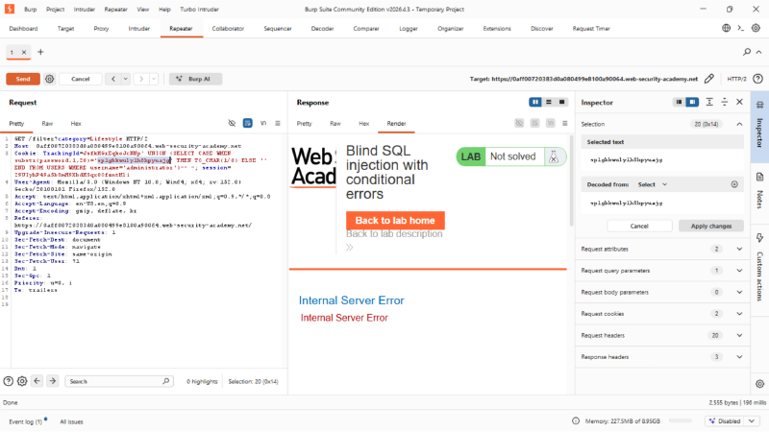
Task: Select side-by-side response layout
Action: click(x=535, y=102)
